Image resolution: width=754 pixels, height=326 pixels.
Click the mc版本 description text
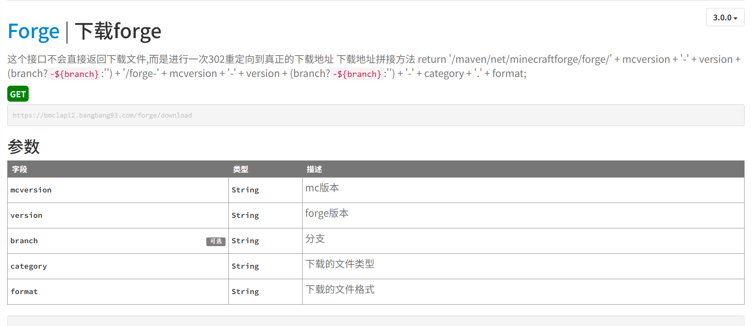(x=322, y=188)
